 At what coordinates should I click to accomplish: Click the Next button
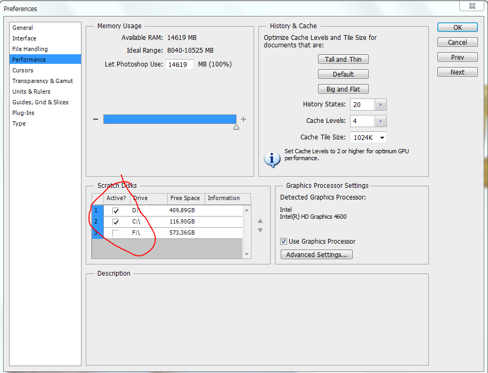coord(458,72)
